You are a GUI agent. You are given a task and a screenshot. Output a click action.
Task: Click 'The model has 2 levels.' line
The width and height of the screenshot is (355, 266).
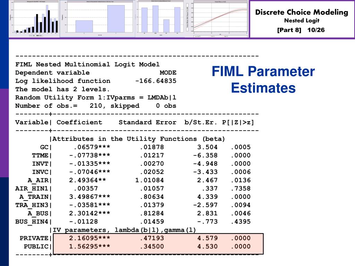62,89
